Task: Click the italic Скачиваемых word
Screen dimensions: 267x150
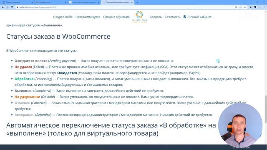Action: point(97,85)
